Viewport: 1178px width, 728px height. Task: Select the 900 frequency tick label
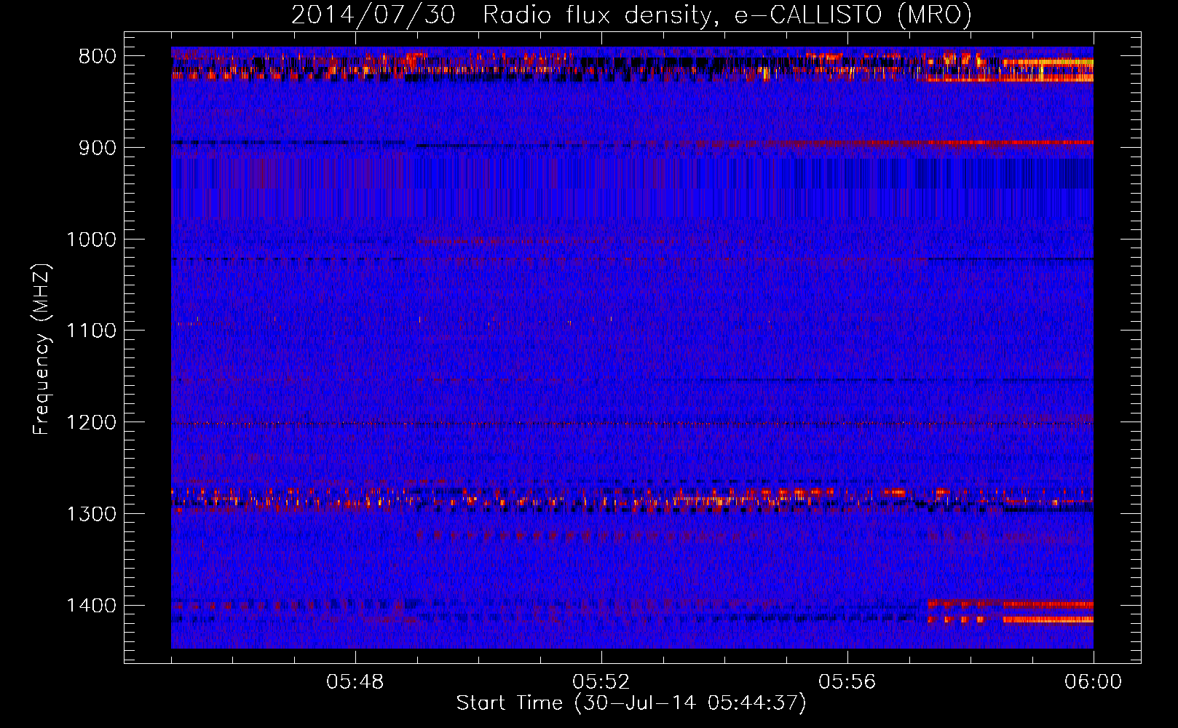click(98, 148)
